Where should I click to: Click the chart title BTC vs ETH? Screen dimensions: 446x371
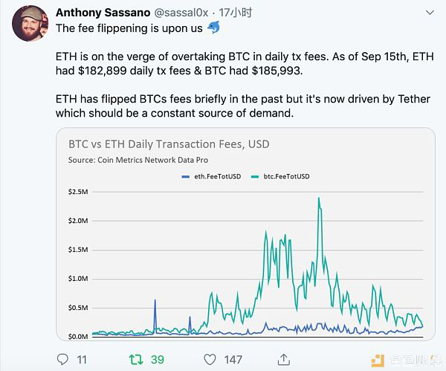pos(169,144)
